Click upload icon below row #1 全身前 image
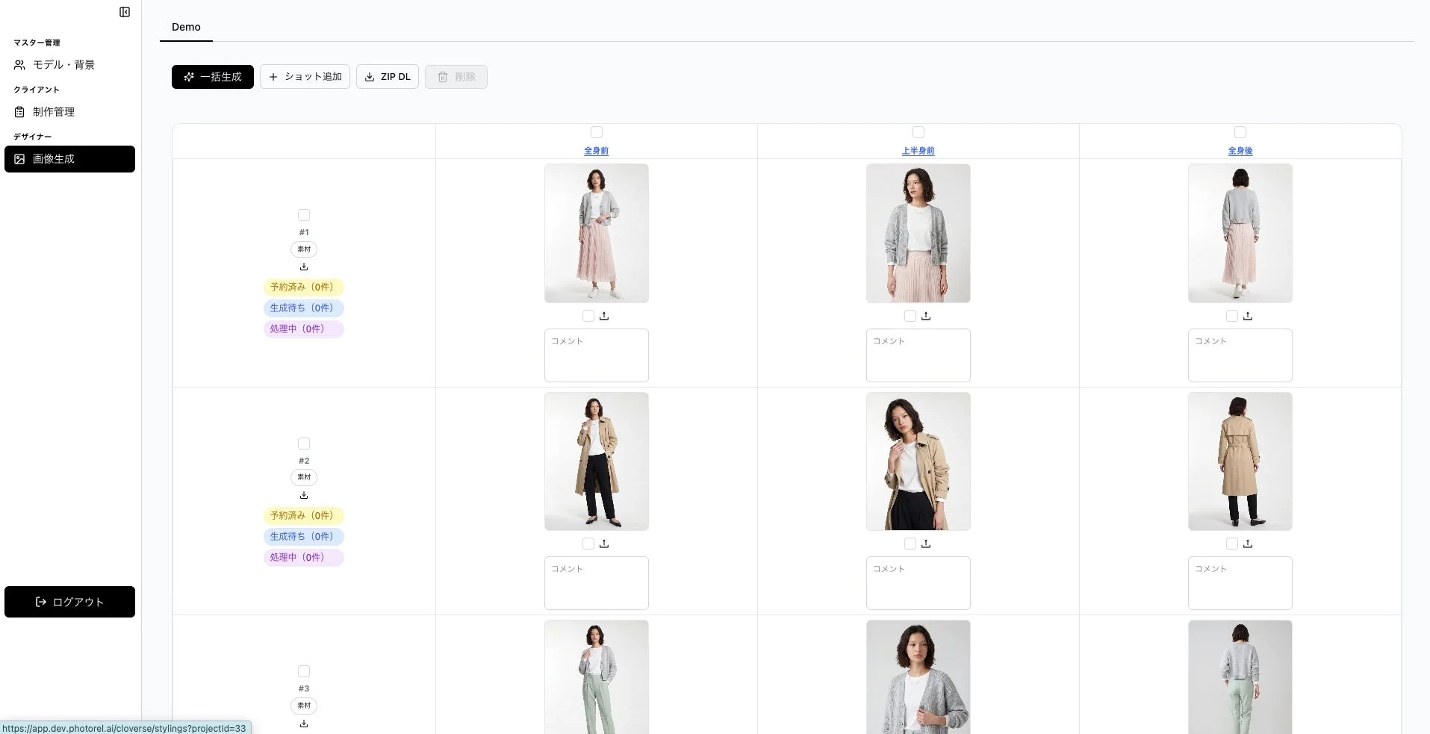Image resolution: width=1430 pixels, height=734 pixels. (604, 316)
